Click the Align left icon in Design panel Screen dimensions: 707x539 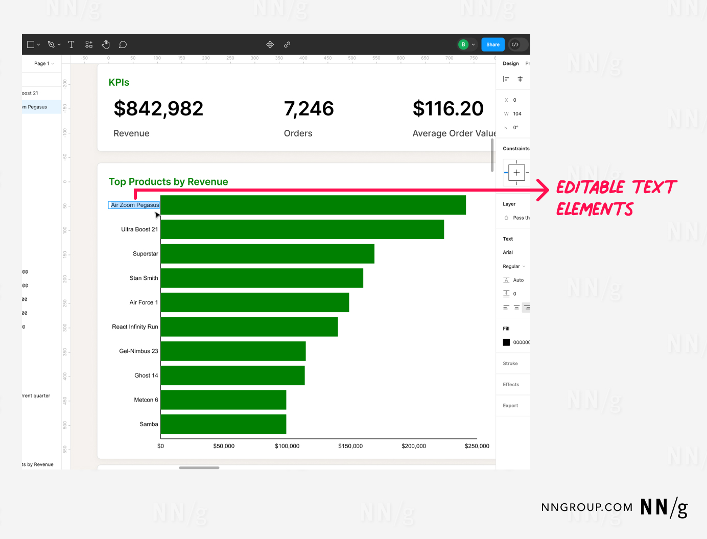coord(506,79)
